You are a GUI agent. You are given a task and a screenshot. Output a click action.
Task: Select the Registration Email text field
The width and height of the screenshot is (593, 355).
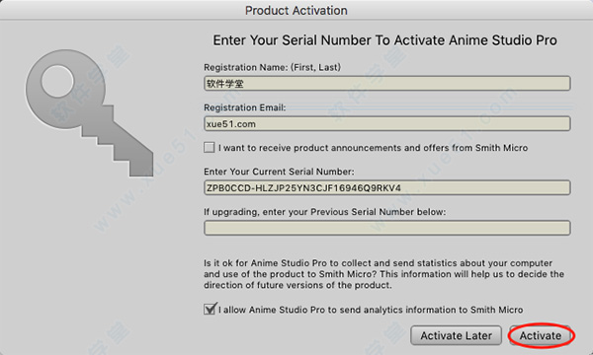tap(386, 123)
